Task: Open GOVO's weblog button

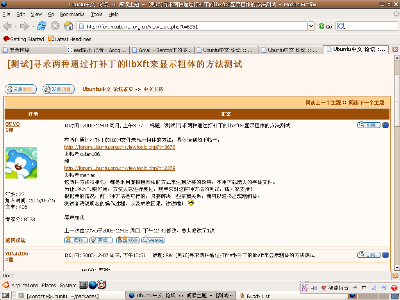Action: tap(153, 240)
